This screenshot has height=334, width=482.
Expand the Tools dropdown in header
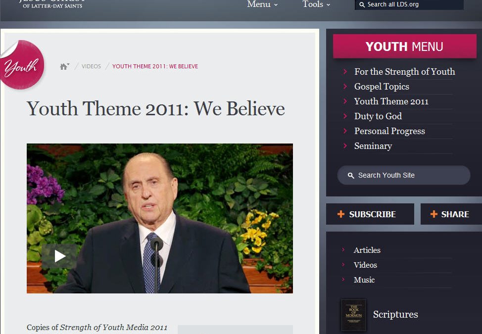pyautogui.click(x=316, y=4)
